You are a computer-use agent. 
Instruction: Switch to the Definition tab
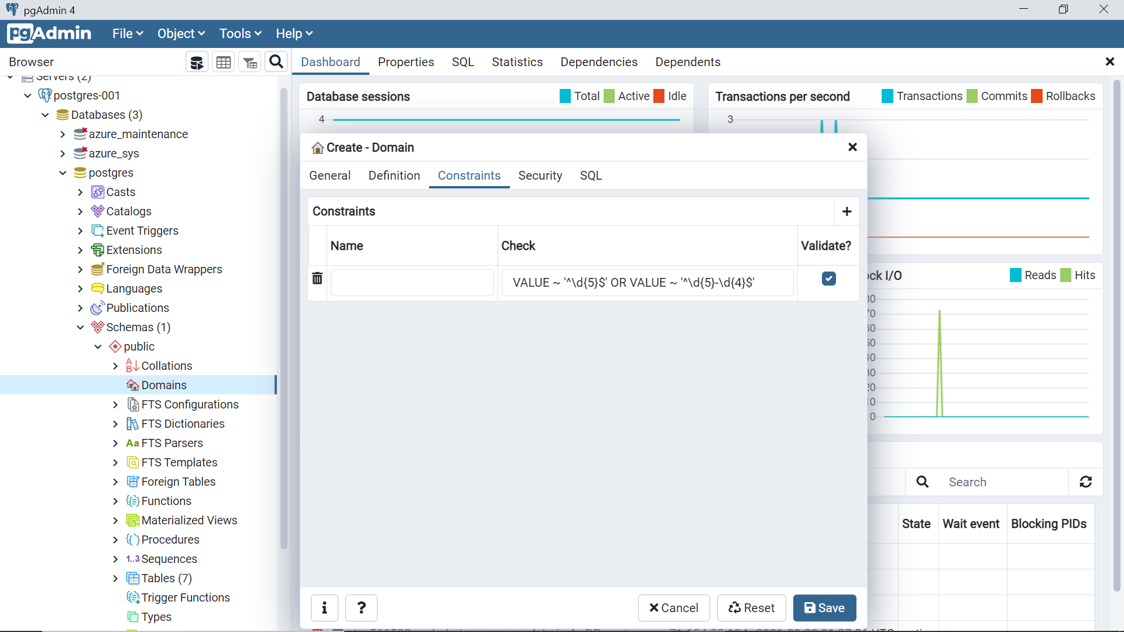coord(394,176)
